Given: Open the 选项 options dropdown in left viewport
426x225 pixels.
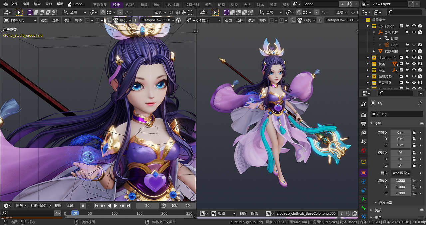Looking at the screenshot, I should coord(160,12).
